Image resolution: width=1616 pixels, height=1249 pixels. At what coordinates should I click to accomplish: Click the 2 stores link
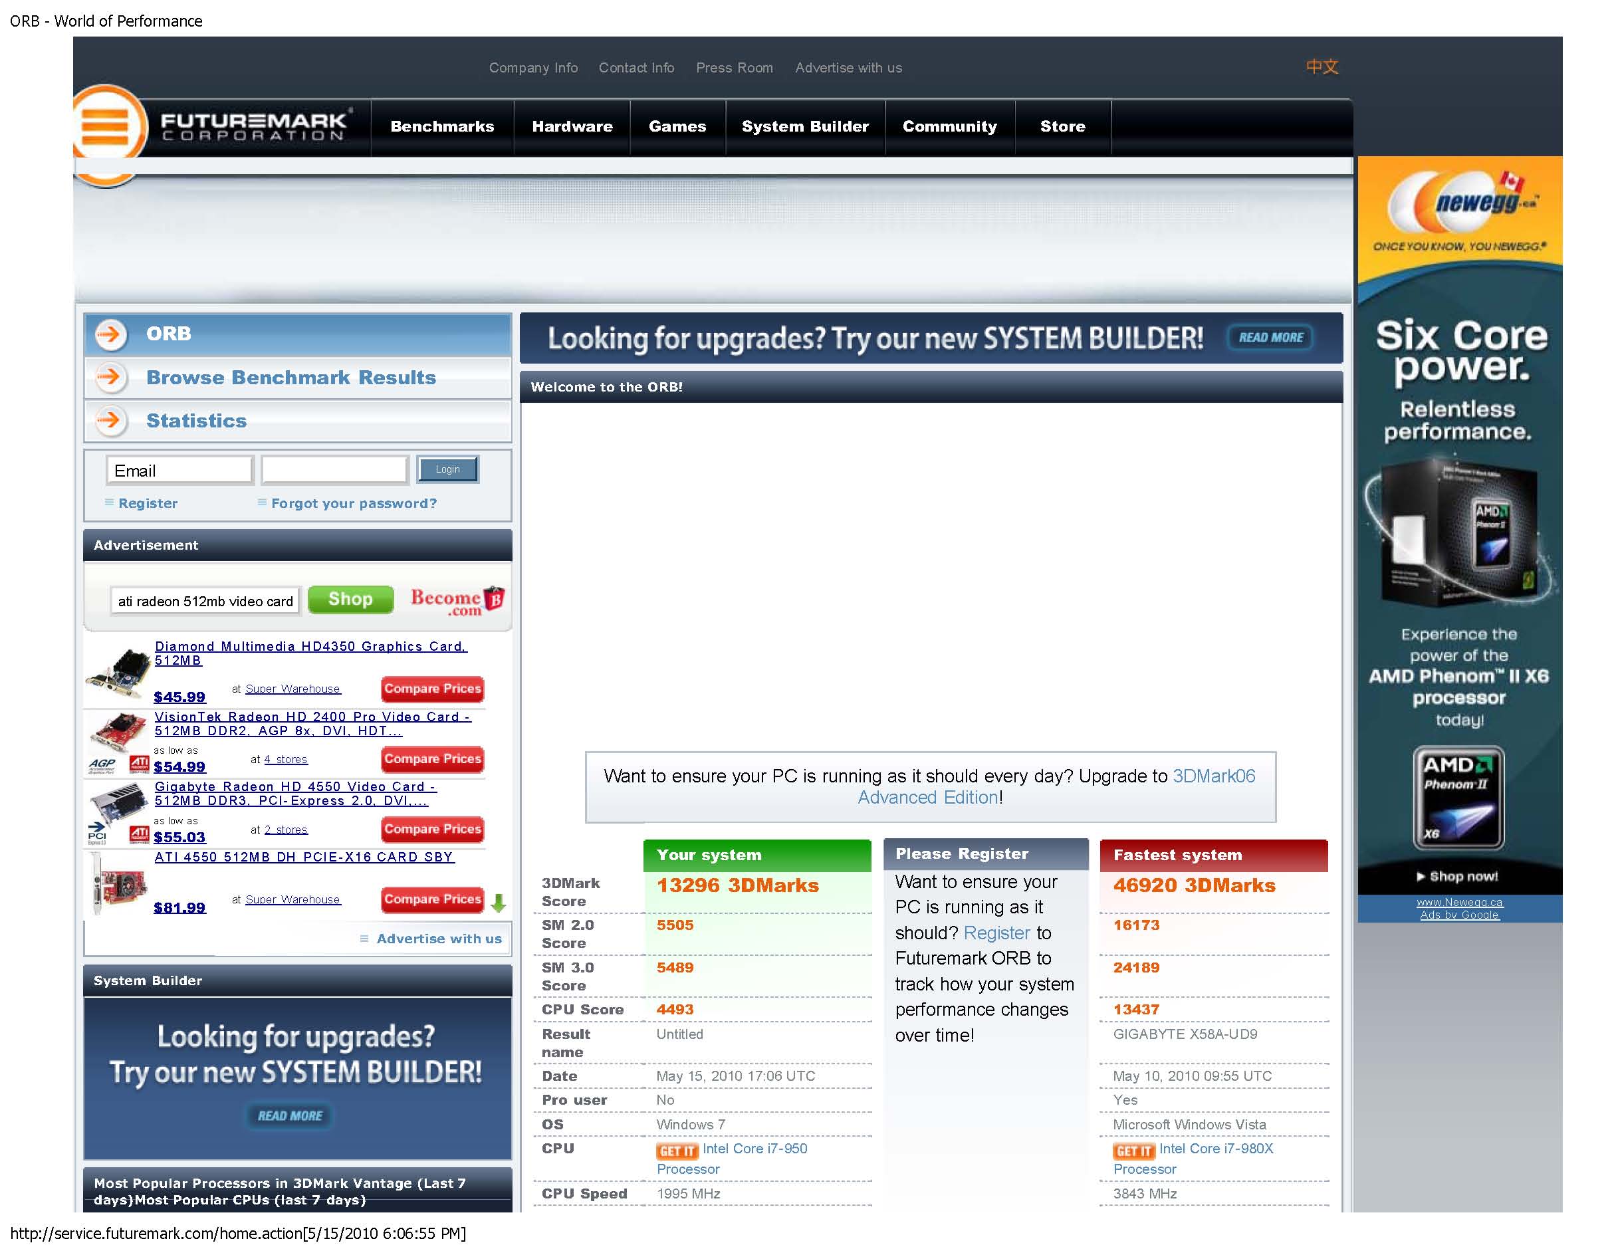tap(286, 830)
